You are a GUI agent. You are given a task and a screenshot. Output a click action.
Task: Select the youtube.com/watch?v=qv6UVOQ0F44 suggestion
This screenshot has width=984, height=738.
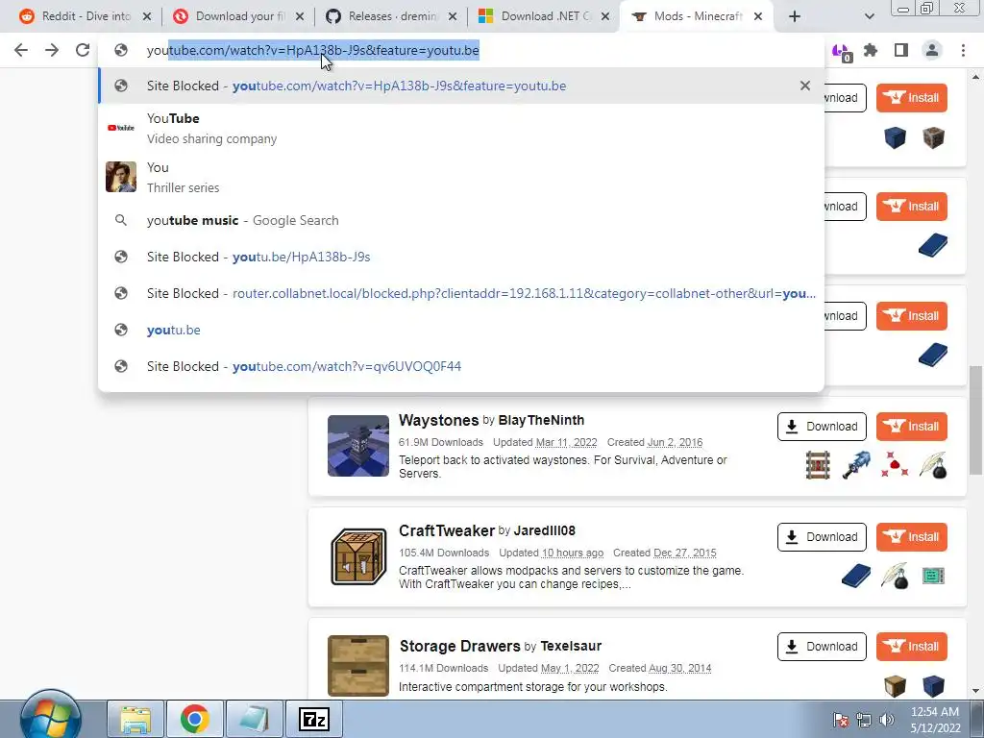pyautogui.click(x=461, y=366)
